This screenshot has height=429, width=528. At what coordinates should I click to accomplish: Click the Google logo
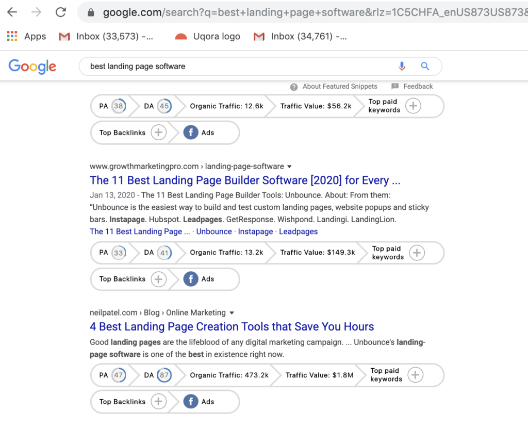(32, 67)
